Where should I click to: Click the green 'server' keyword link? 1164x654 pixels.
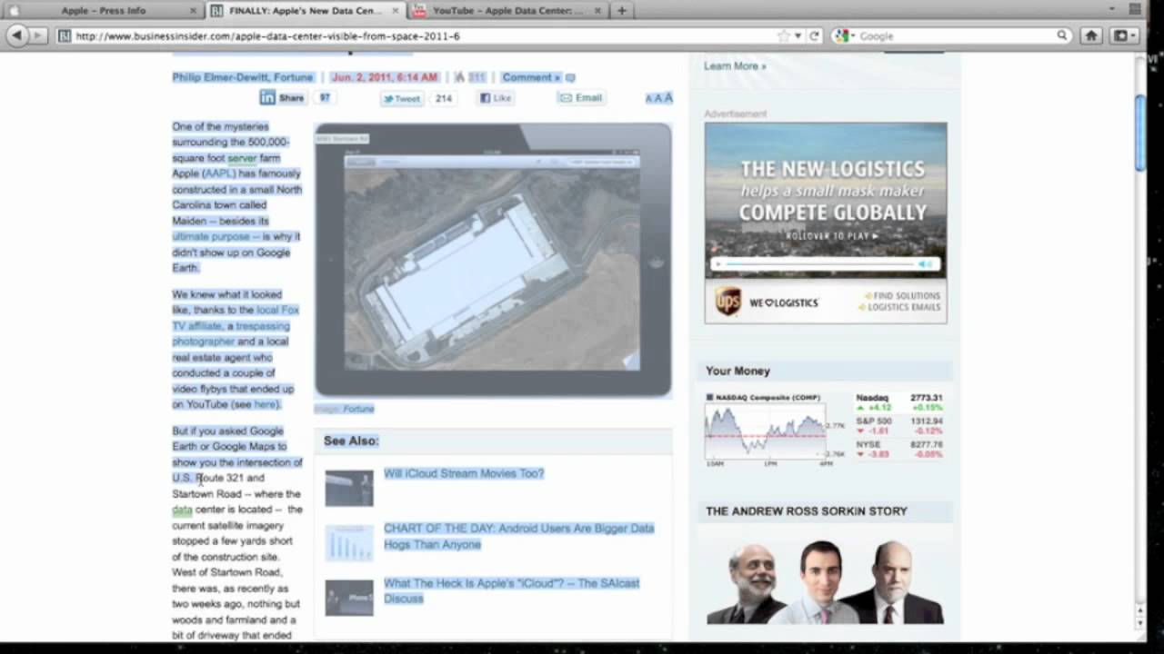pyautogui.click(x=242, y=158)
